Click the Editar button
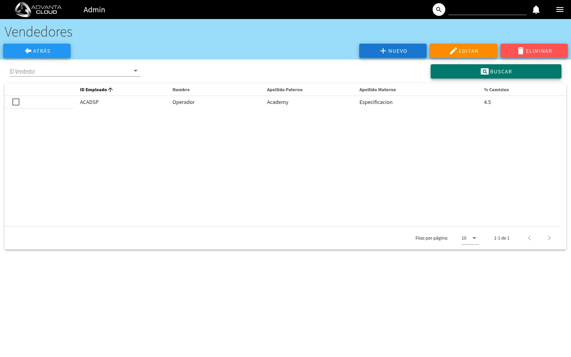Screen dimensions: 571x357 click(464, 51)
